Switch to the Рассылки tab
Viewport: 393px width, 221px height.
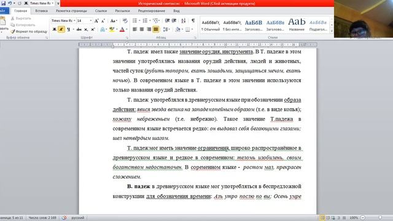[122, 11]
